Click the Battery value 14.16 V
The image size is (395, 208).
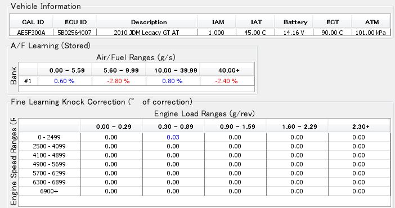click(294, 33)
